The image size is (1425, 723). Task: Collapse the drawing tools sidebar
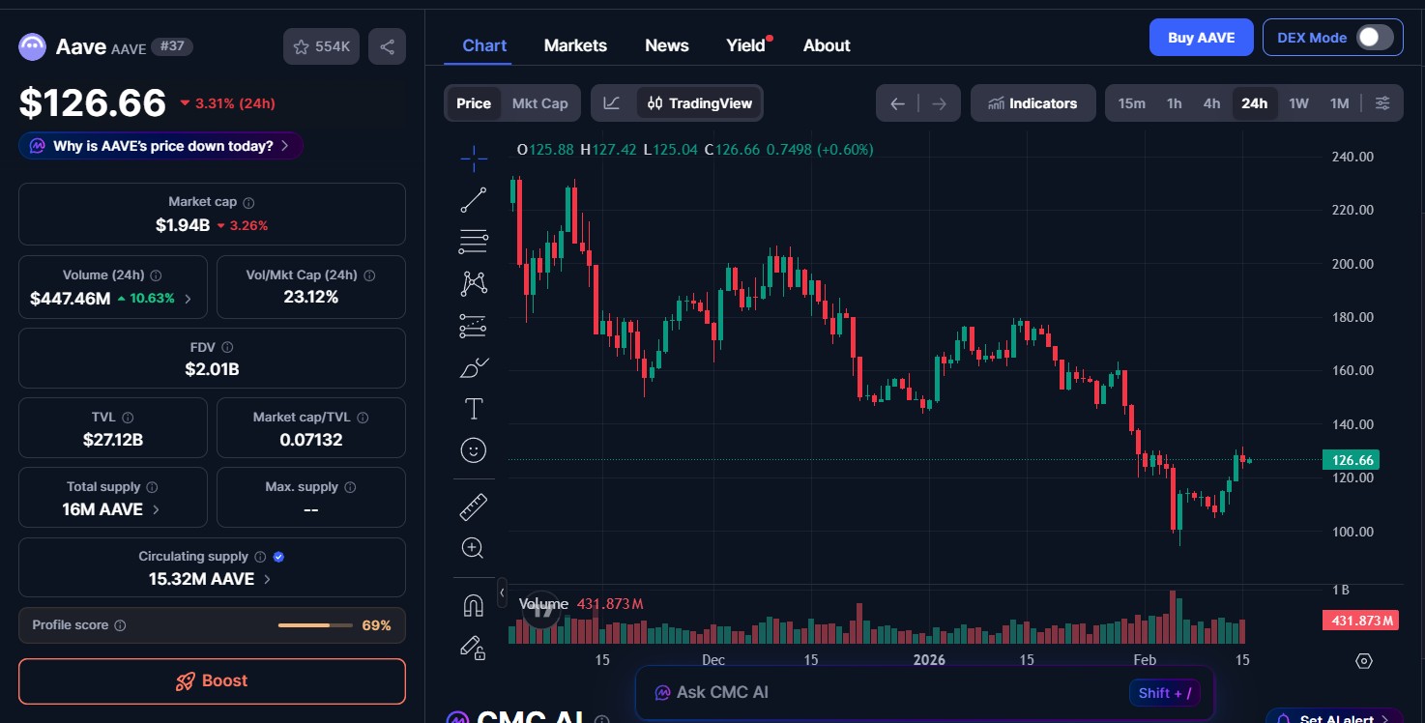point(503,591)
